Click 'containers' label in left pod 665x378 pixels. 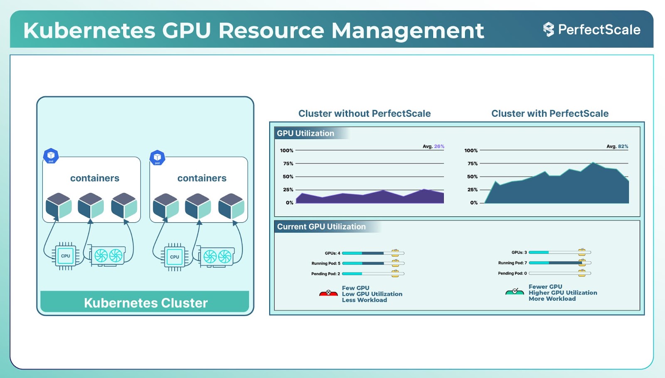click(x=95, y=178)
